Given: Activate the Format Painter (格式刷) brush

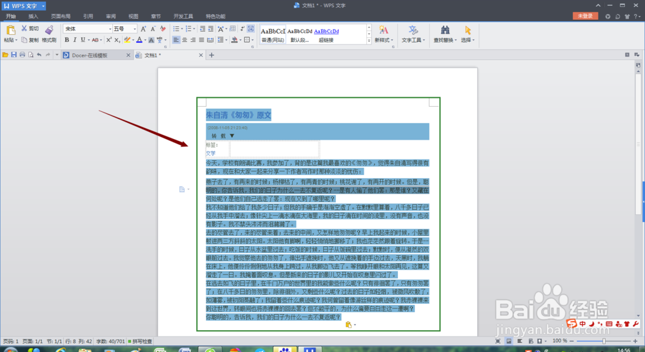Looking at the screenshot, I should (x=49, y=33).
